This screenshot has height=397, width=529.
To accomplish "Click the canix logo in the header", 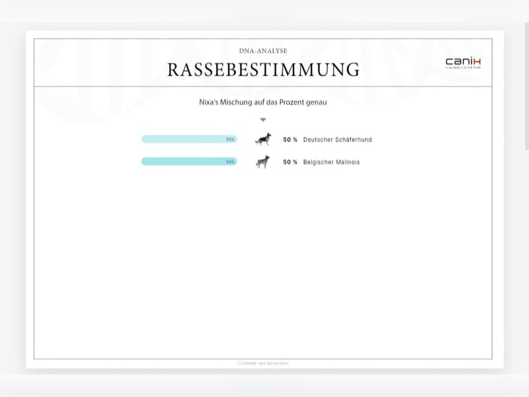I will coord(463,61).
